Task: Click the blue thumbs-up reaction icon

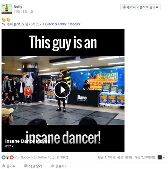Action: [x=3, y=157]
